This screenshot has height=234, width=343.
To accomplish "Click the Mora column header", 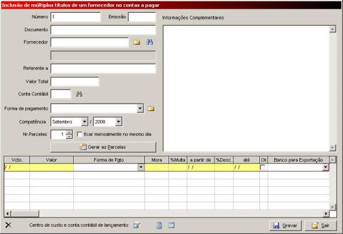I will pos(157,160).
